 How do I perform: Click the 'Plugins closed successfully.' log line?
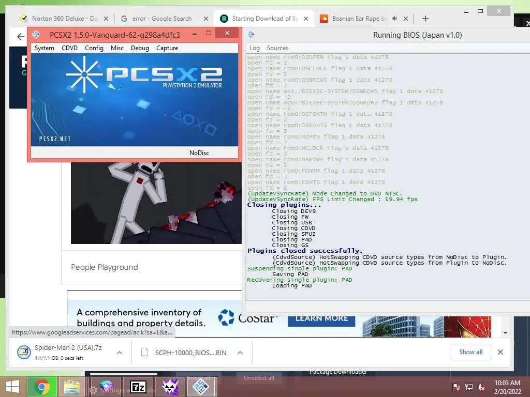[305, 251]
